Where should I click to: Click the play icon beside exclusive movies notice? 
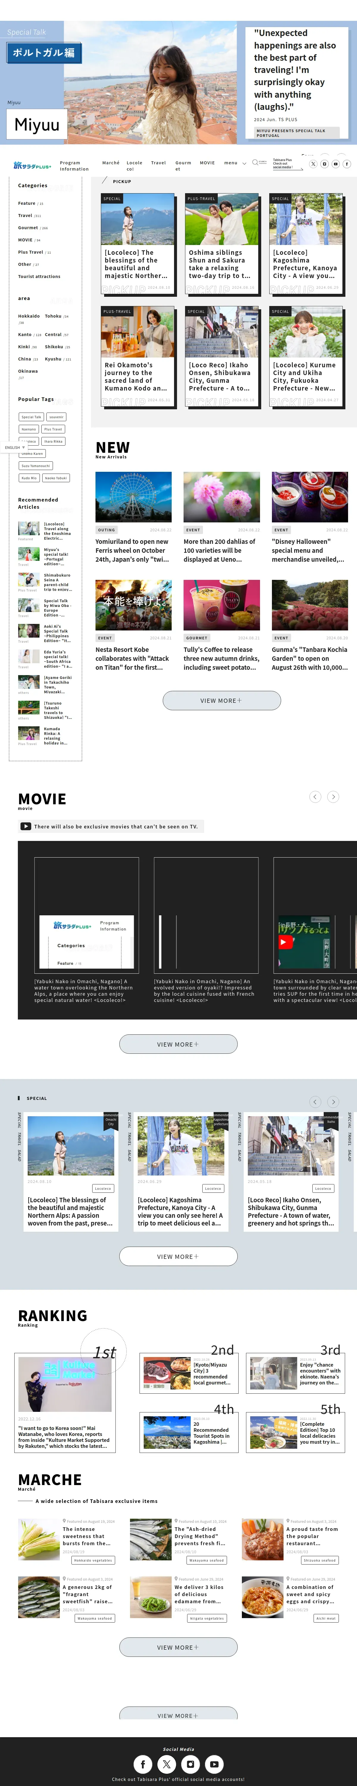26,826
